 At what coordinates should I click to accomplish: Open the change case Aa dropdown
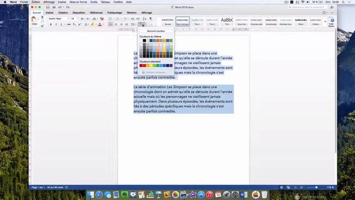(95, 18)
